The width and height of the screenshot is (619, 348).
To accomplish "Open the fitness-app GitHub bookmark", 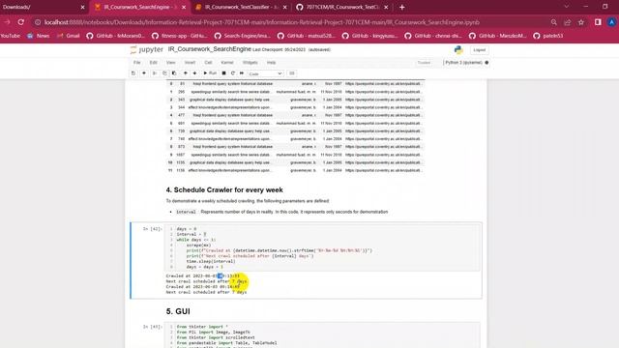I will (x=180, y=36).
